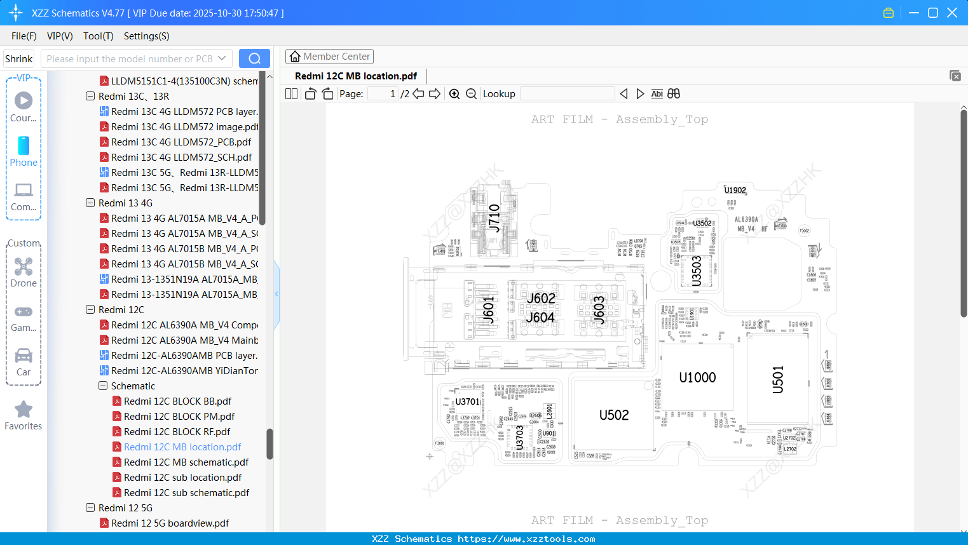This screenshot has width=968, height=545.
Task: Go to the next PDF page arrow
Action: point(435,94)
